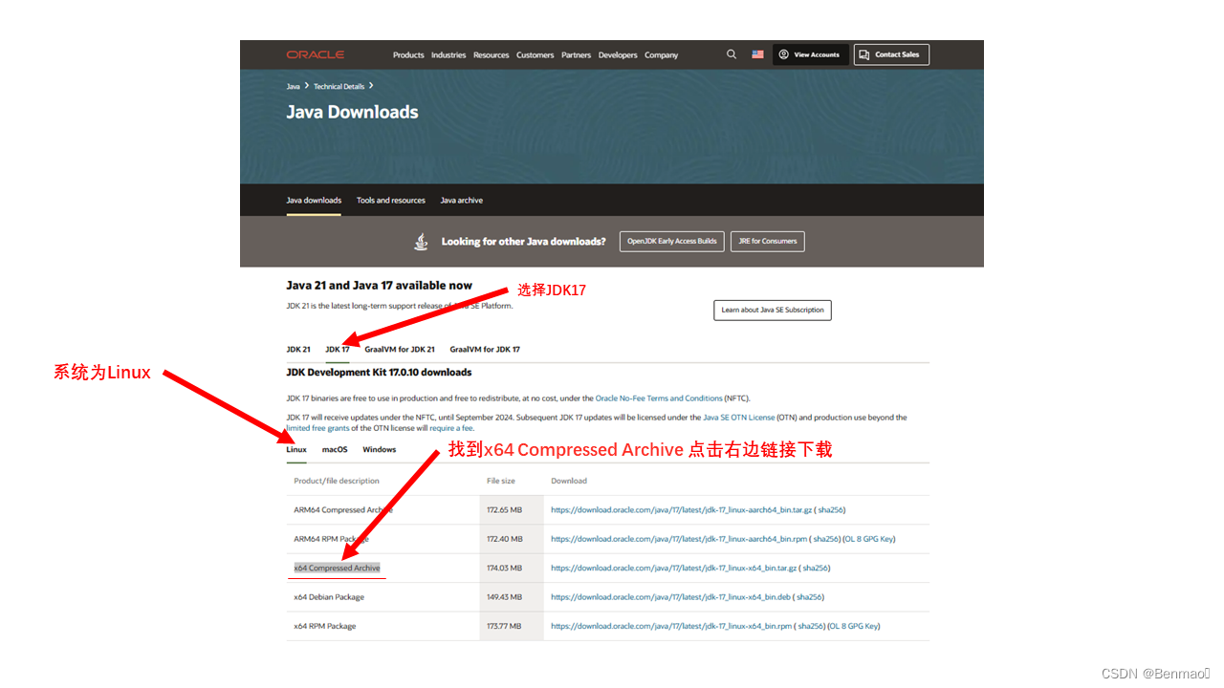The image size is (1224, 688).
Task: Open sha256 for ARM64 Compressed Archive
Action: [x=831, y=510]
